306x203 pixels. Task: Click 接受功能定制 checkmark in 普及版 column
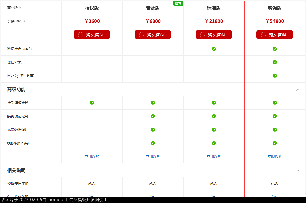coord(153,116)
